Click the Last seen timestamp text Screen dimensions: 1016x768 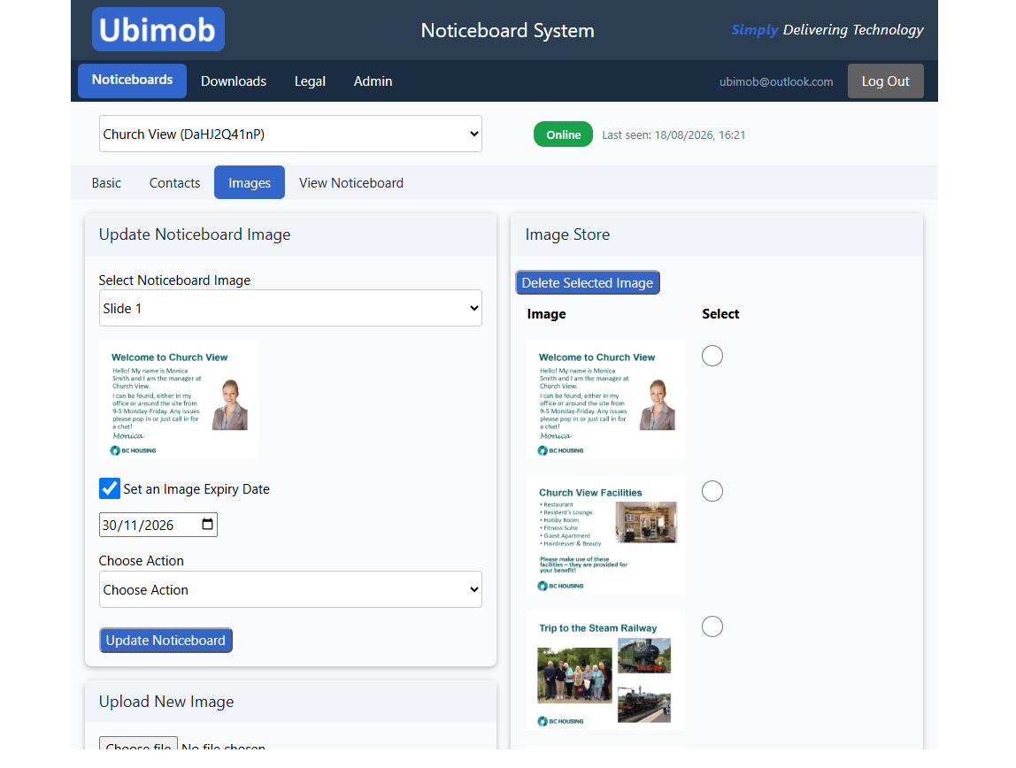[x=673, y=134]
